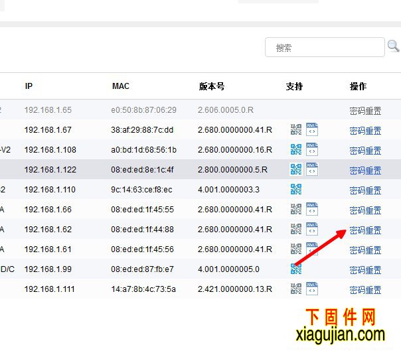Click 密码重置 for 192.168.1.61
Screen dimensions: 401x351
(365, 251)
